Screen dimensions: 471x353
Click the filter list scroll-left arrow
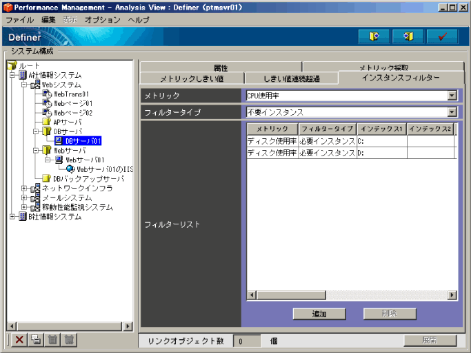252,295
